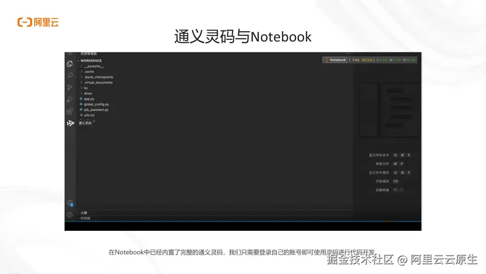Click the Python icon beside app.py
The height and width of the screenshot is (274, 486).
click(81, 99)
